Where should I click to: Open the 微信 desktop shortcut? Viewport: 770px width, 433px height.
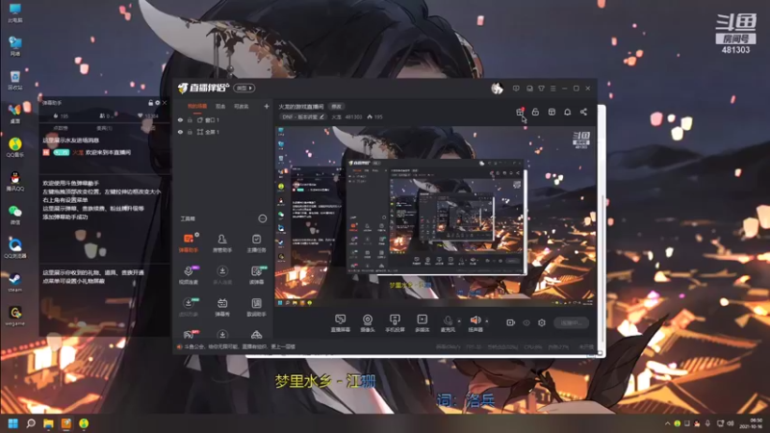pos(15,215)
